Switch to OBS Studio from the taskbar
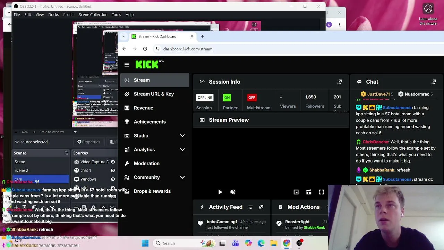 pyautogui.click(x=299, y=243)
